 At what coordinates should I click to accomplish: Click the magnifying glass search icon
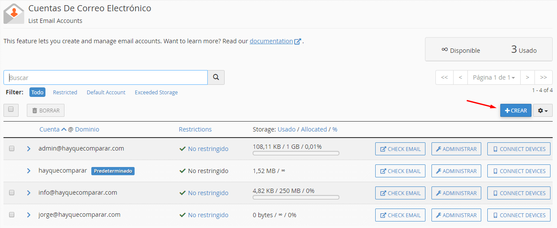[216, 77]
